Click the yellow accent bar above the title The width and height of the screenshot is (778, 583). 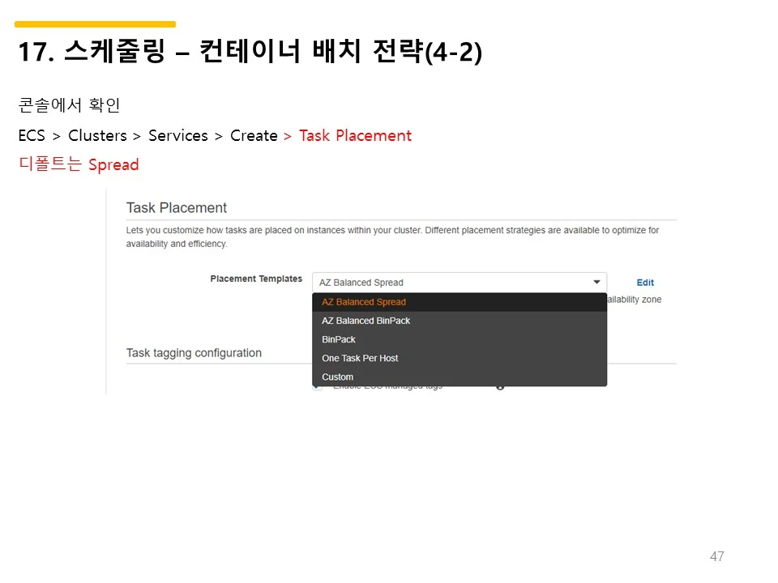(x=96, y=24)
